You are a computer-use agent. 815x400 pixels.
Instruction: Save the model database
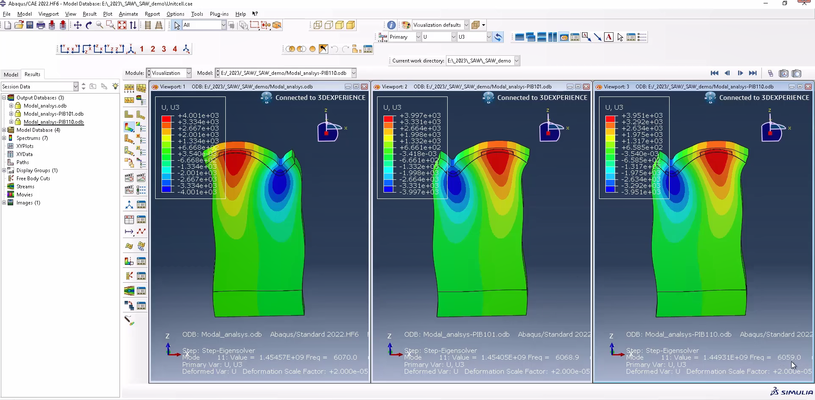(x=30, y=25)
